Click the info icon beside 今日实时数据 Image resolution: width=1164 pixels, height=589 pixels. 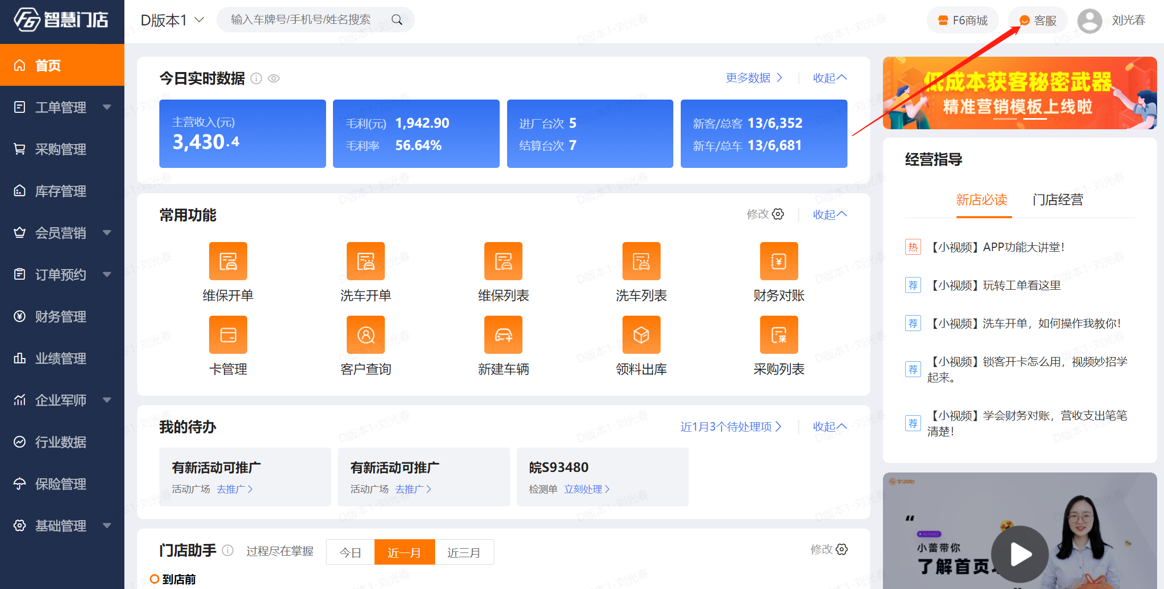[256, 78]
